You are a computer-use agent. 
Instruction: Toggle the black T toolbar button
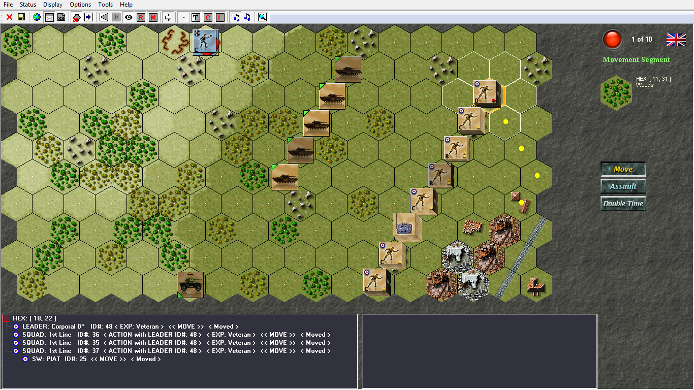(x=196, y=17)
